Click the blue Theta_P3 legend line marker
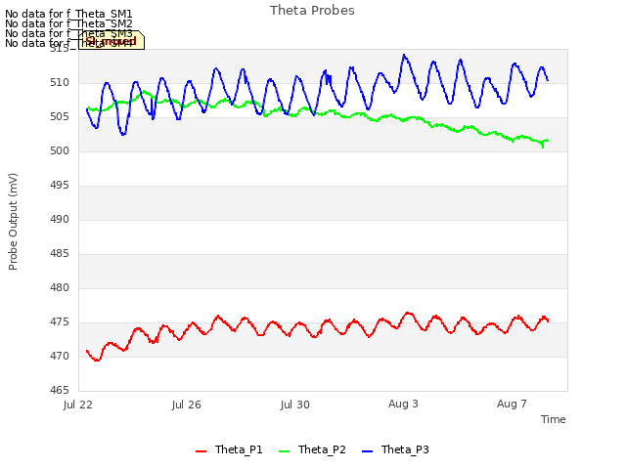Viewport: 626px width, 469px height. (x=367, y=451)
